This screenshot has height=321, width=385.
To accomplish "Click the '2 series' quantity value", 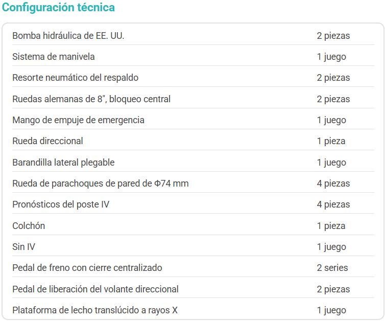I will pyautogui.click(x=332, y=268).
